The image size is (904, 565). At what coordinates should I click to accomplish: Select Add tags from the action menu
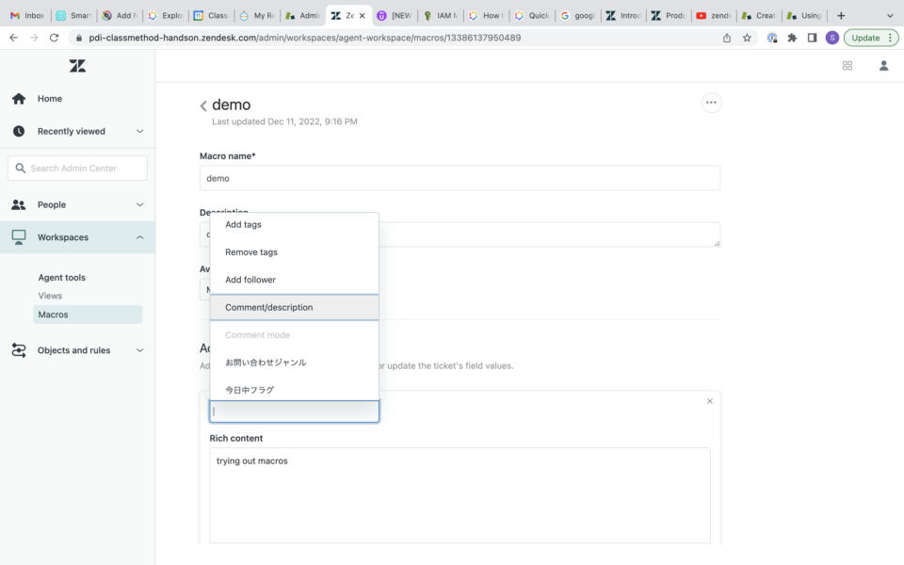click(x=242, y=224)
